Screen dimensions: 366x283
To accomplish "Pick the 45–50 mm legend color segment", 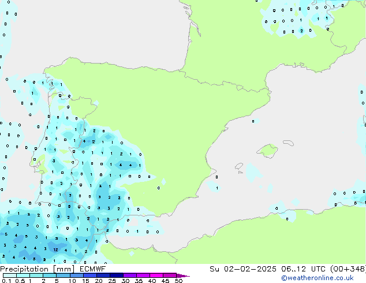I will click(170, 275).
